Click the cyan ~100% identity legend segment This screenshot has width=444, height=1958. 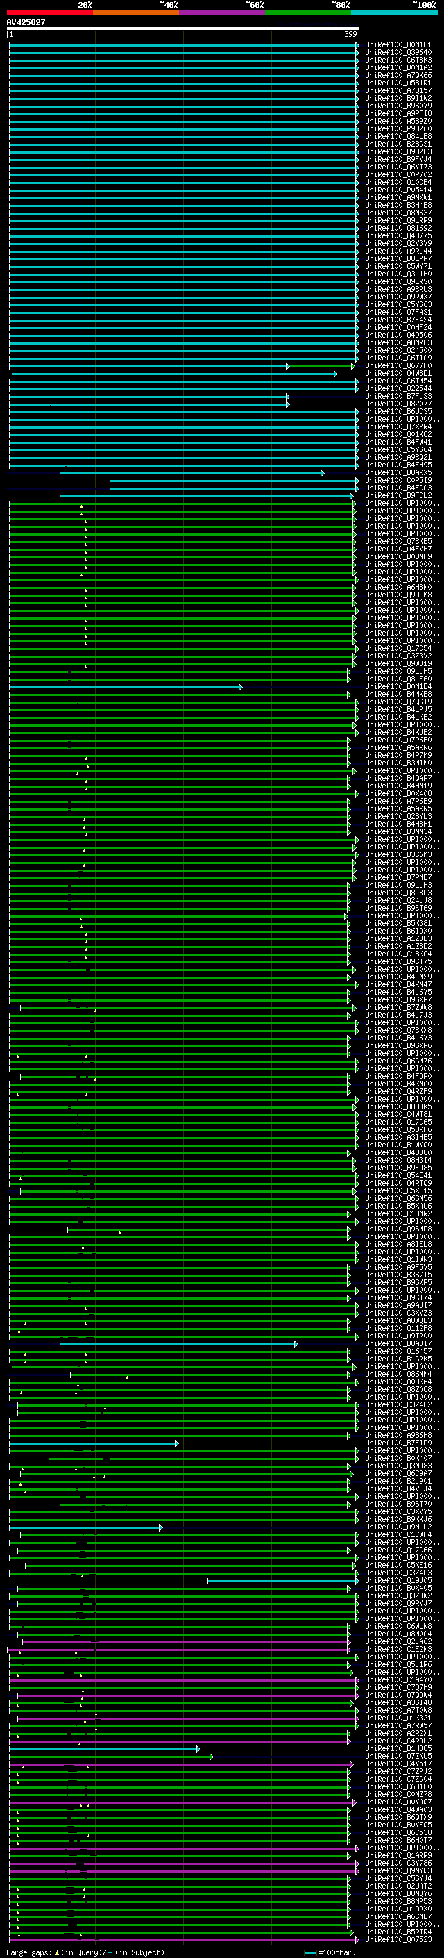(394, 13)
